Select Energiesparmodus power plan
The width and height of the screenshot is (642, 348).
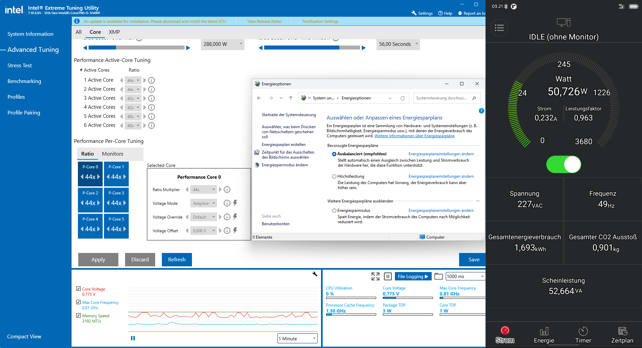(334, 210)
